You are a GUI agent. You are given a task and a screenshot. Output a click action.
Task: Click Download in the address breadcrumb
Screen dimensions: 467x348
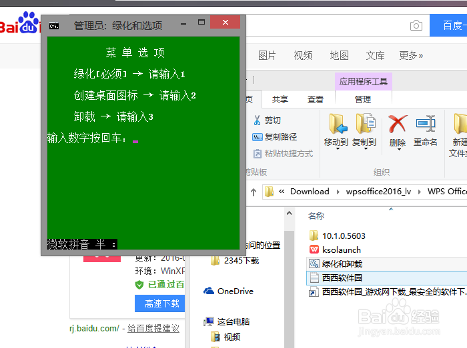point(310,192)
